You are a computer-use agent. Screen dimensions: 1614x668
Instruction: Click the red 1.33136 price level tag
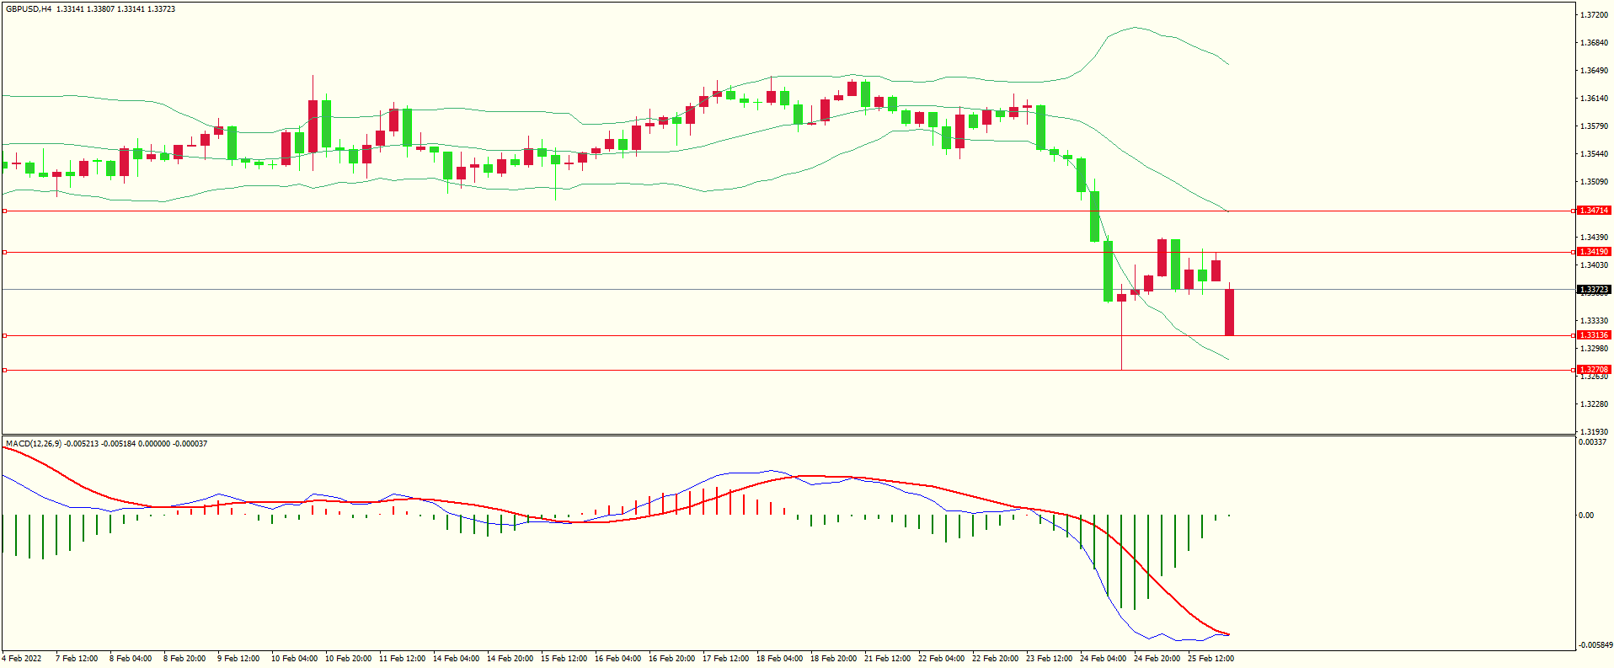tap(1594, 335)
